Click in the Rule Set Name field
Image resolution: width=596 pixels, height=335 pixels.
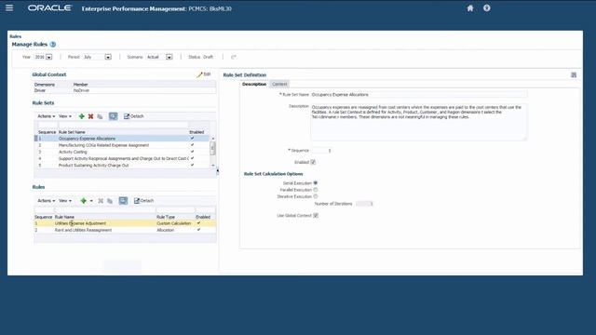(x=419, y=95)
